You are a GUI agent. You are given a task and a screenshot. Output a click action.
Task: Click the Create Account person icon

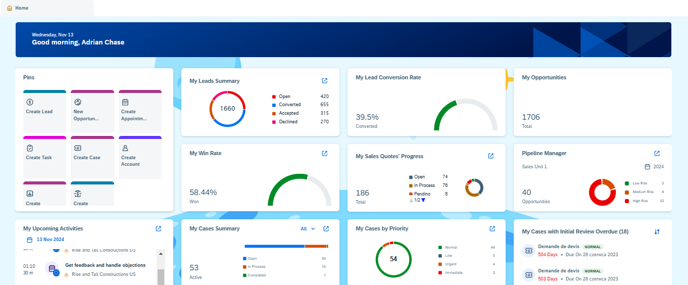click(x=125, y=148)
